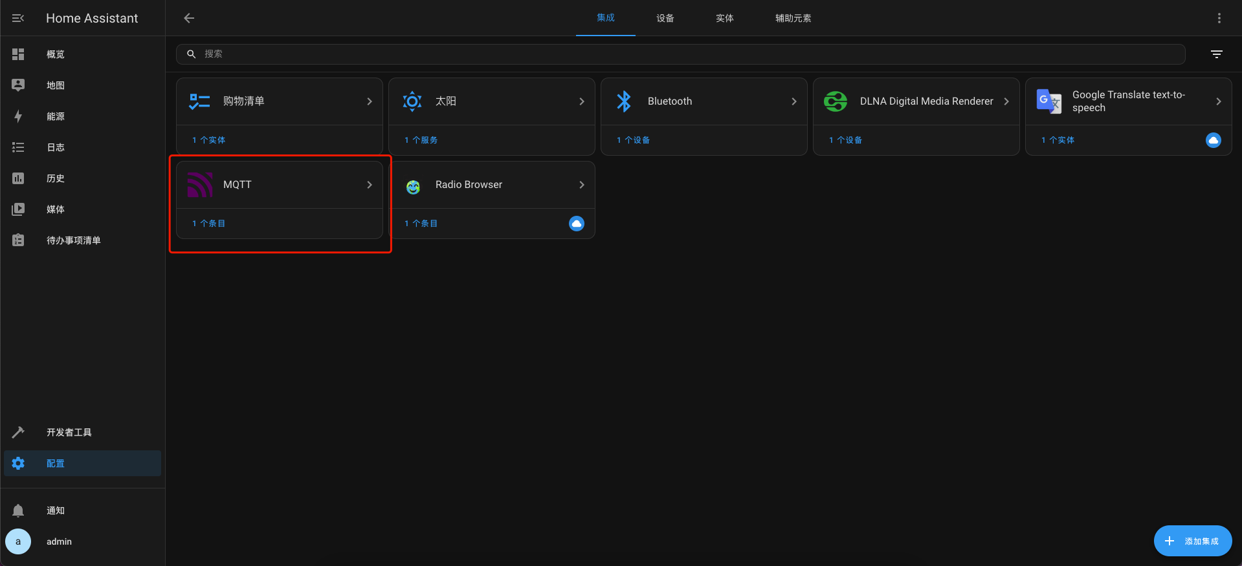Click the 配置 settings gear icon

(x=18, y=463)
